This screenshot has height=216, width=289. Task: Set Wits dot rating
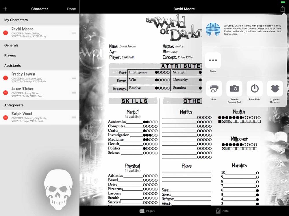(x=162, y=80)
